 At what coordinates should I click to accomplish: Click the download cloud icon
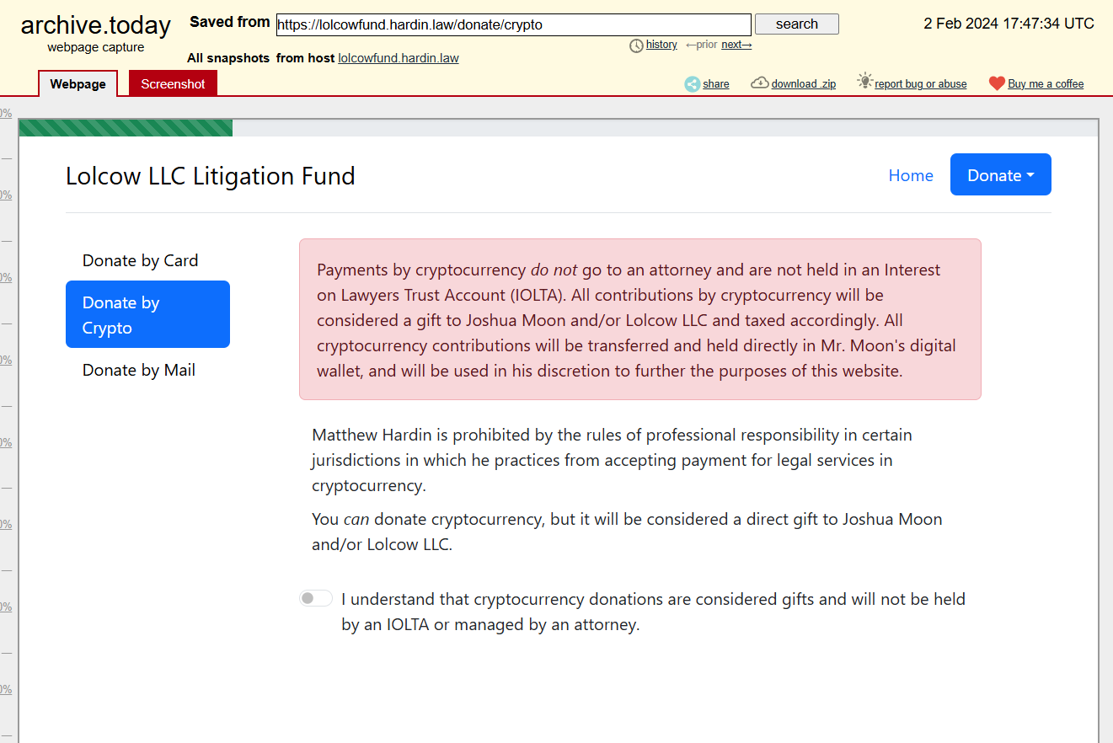[x=760, y=83]
